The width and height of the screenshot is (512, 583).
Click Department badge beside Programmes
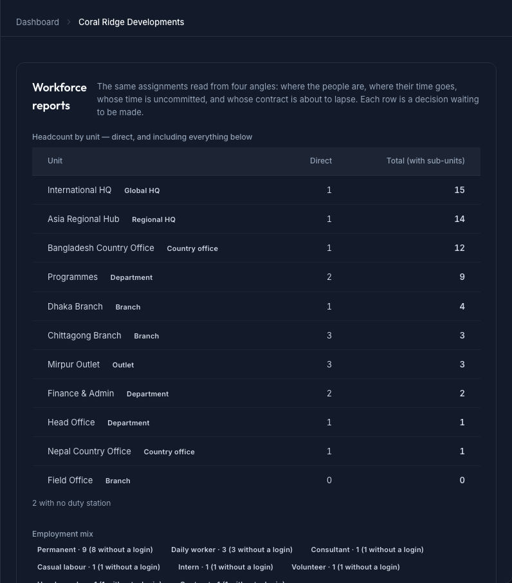click(131, 278)
